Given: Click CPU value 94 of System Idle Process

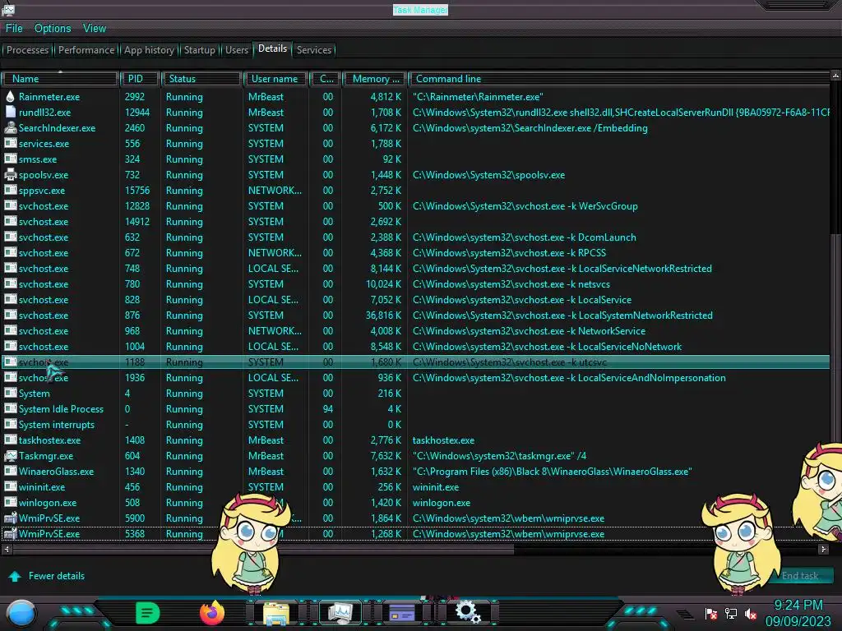Looking at the screenshot, I should [327, 409].
